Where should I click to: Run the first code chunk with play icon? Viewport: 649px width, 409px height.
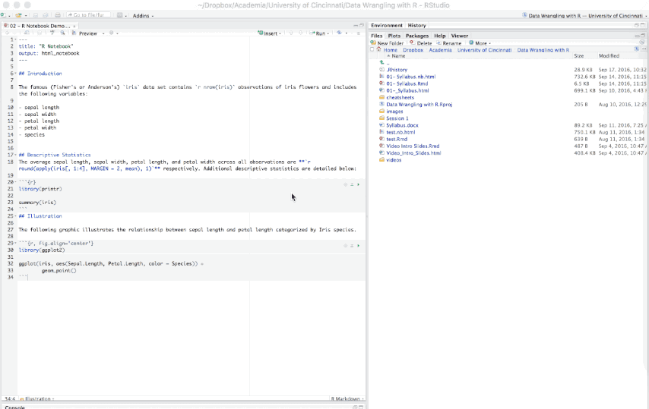[359, 184]
